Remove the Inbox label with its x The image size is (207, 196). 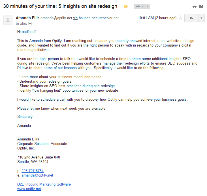point(148,6)
